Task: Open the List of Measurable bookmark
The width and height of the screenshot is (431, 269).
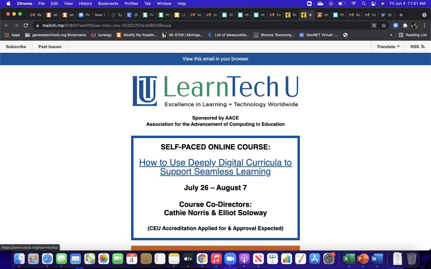Action: (x=228, y=35)
